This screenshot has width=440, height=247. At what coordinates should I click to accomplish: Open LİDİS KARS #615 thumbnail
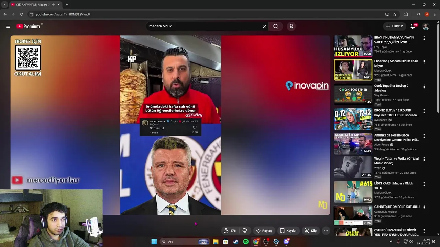(x=353, y=192)
